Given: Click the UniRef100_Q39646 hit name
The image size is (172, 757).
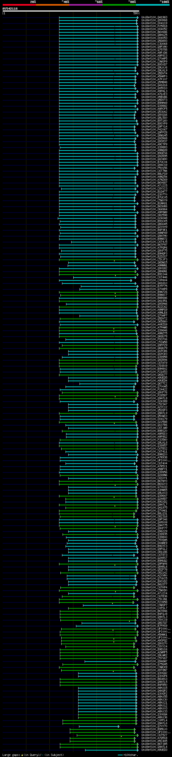Looking at the screenshot, I should pyautogui.click(x=154, y=330).
